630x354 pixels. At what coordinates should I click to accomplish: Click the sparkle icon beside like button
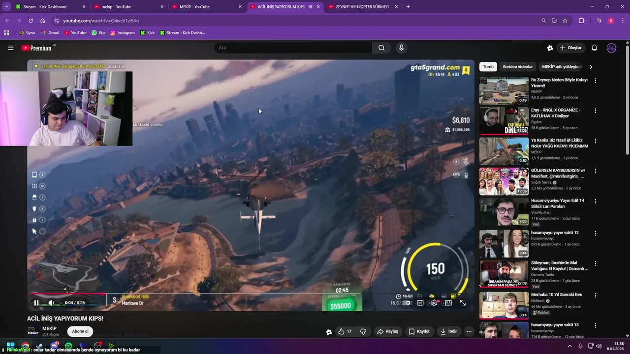point(329,332)
